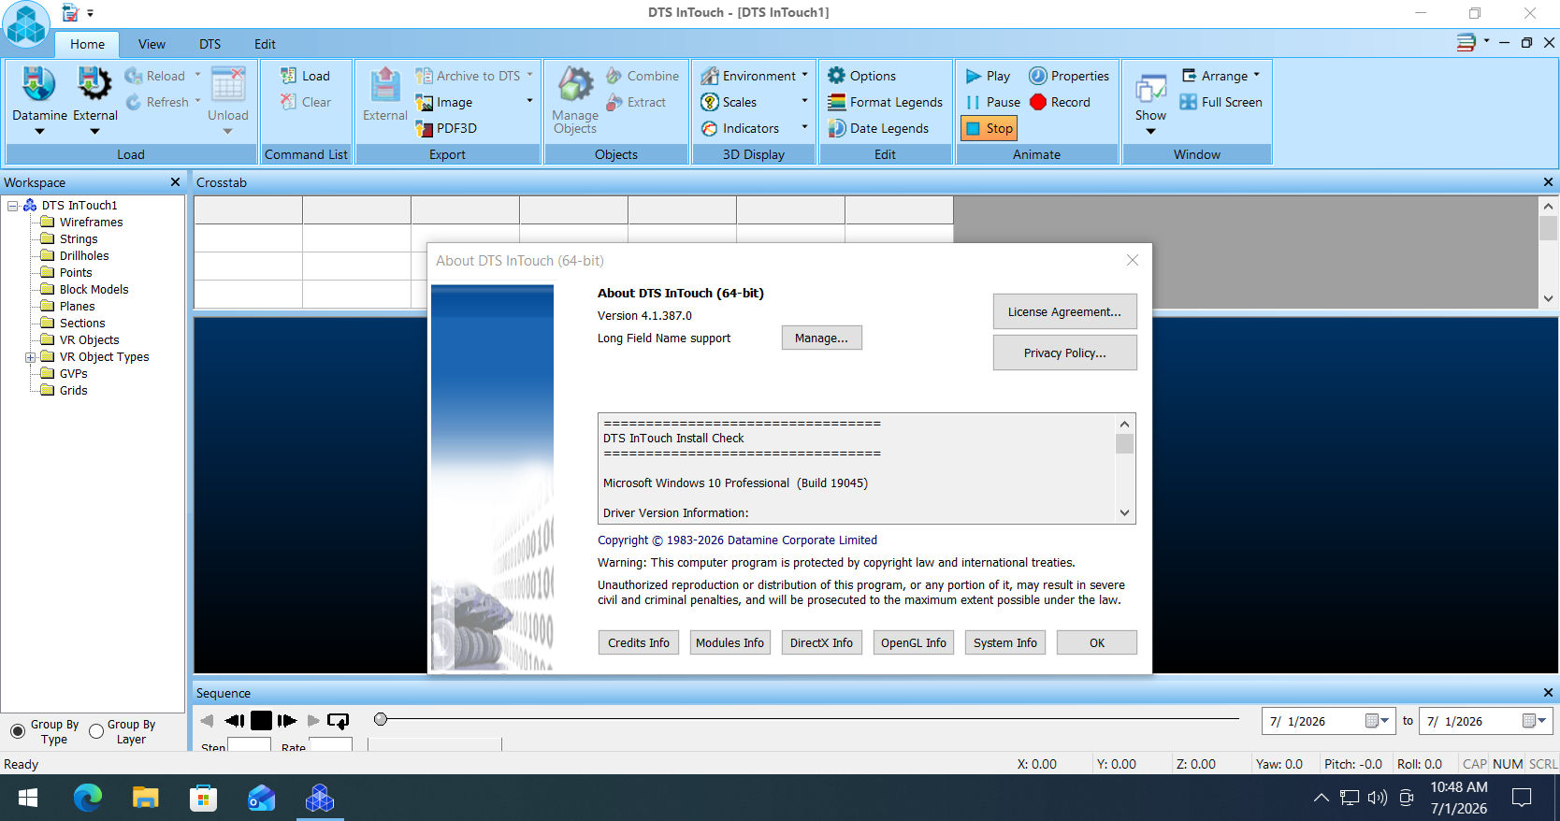The image size is (1560, 821).
Task: Click the System Info button
Action: (1004, 642)
